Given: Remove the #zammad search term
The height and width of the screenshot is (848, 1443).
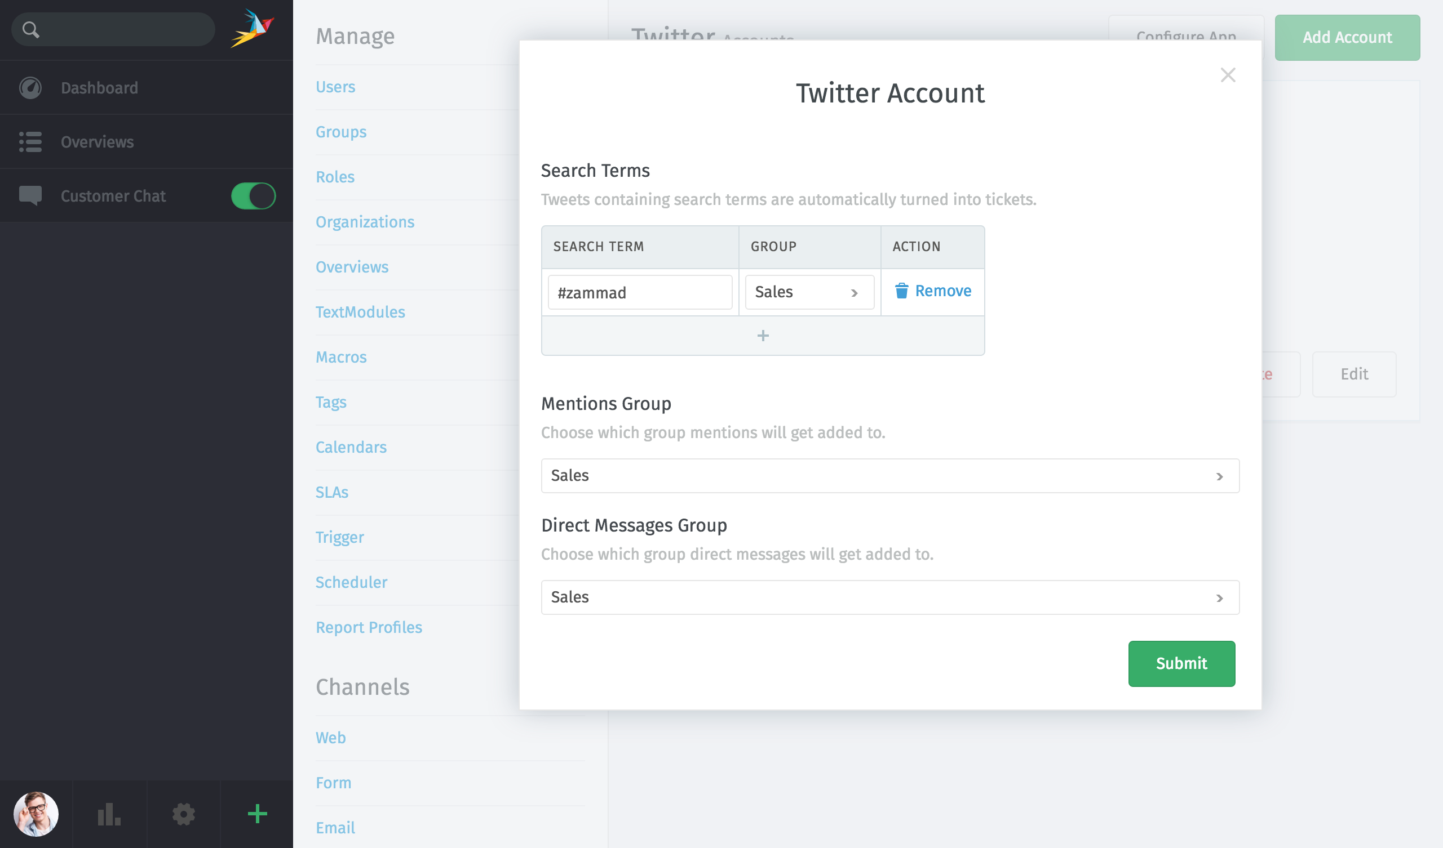Looking at the screenshot, I should (933, 291).
